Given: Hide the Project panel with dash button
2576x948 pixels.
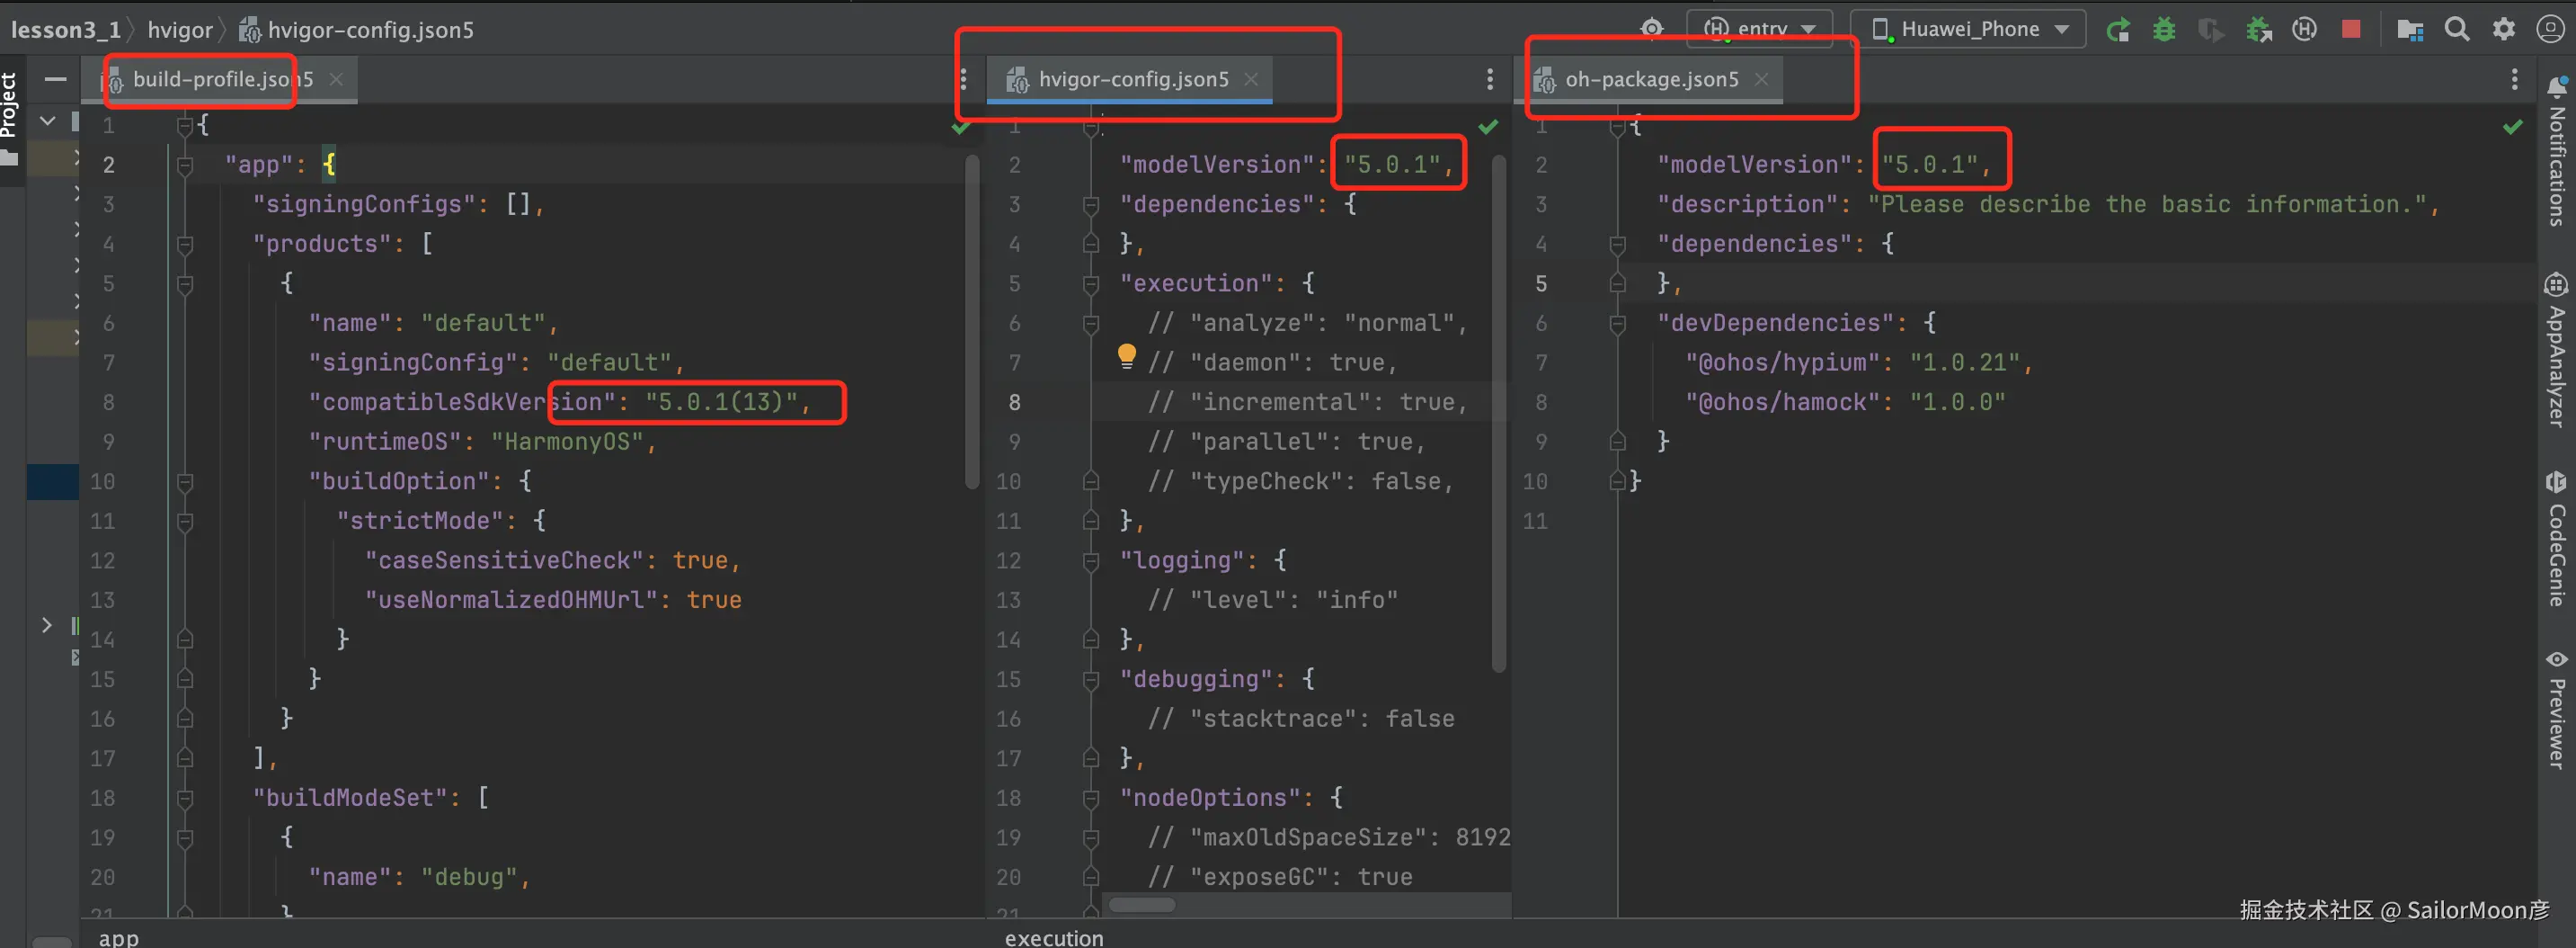Looking at the screenshot, I should (56, 79).
